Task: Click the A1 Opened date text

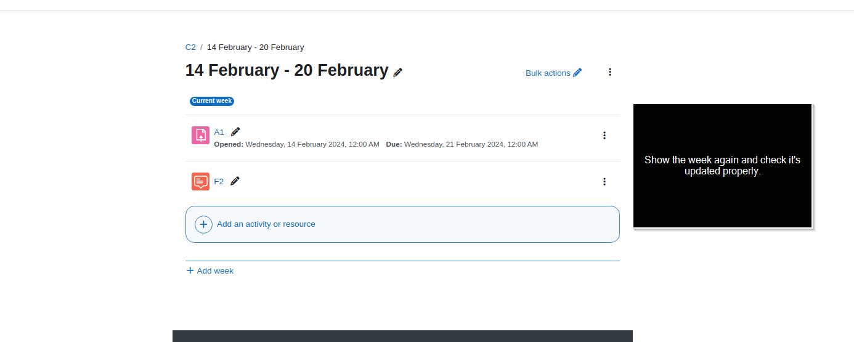Action: tap(296, 144)
